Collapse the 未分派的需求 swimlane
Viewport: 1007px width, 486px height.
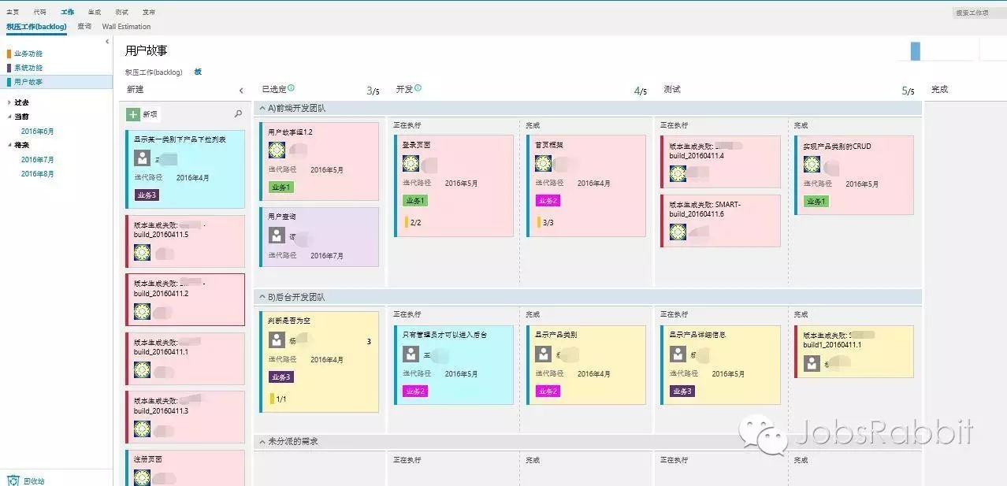pyautogui.click(x=262, y=441)
